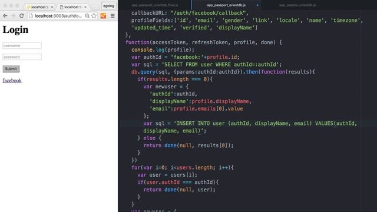Click the Login heading text
377x212 pixels.
coord(15,30)
